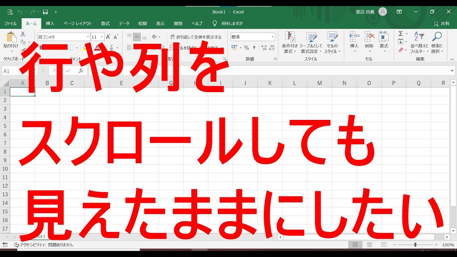Toggle 折り返して全体を表示する wrap text
This screenshot has width=457, height=257.
(x=196, y=37)
